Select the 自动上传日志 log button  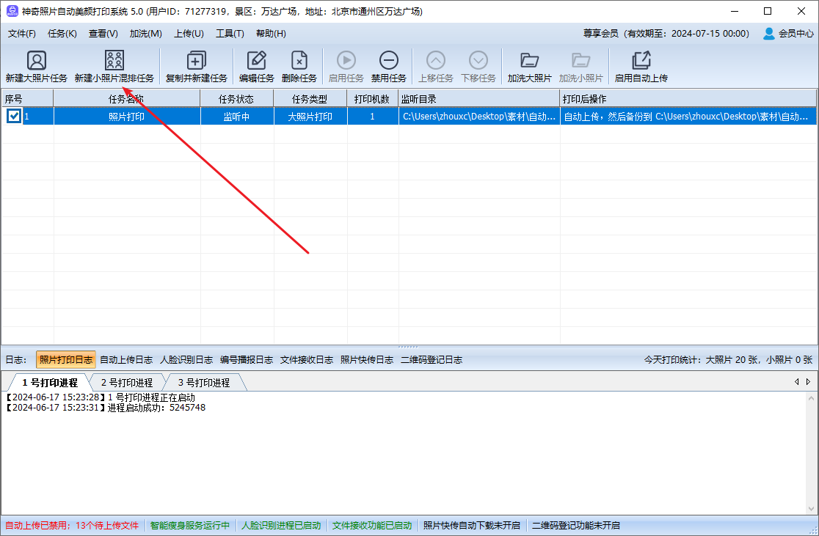click(x=126, y=359)
